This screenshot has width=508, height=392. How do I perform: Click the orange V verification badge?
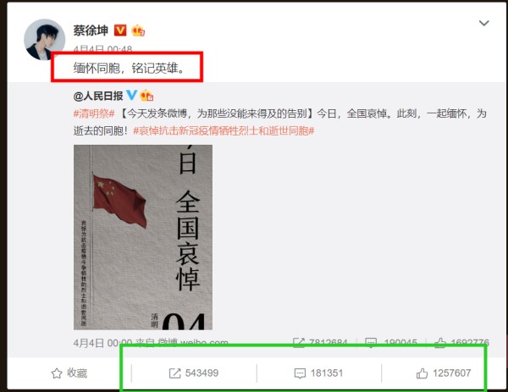pyautogui.click(x=120, y=30)
